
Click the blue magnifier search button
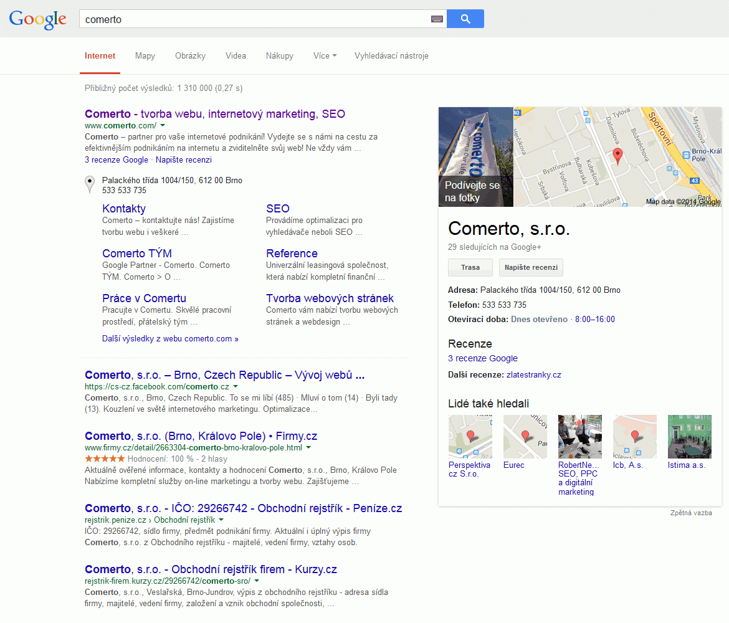[x=465, y=19]
